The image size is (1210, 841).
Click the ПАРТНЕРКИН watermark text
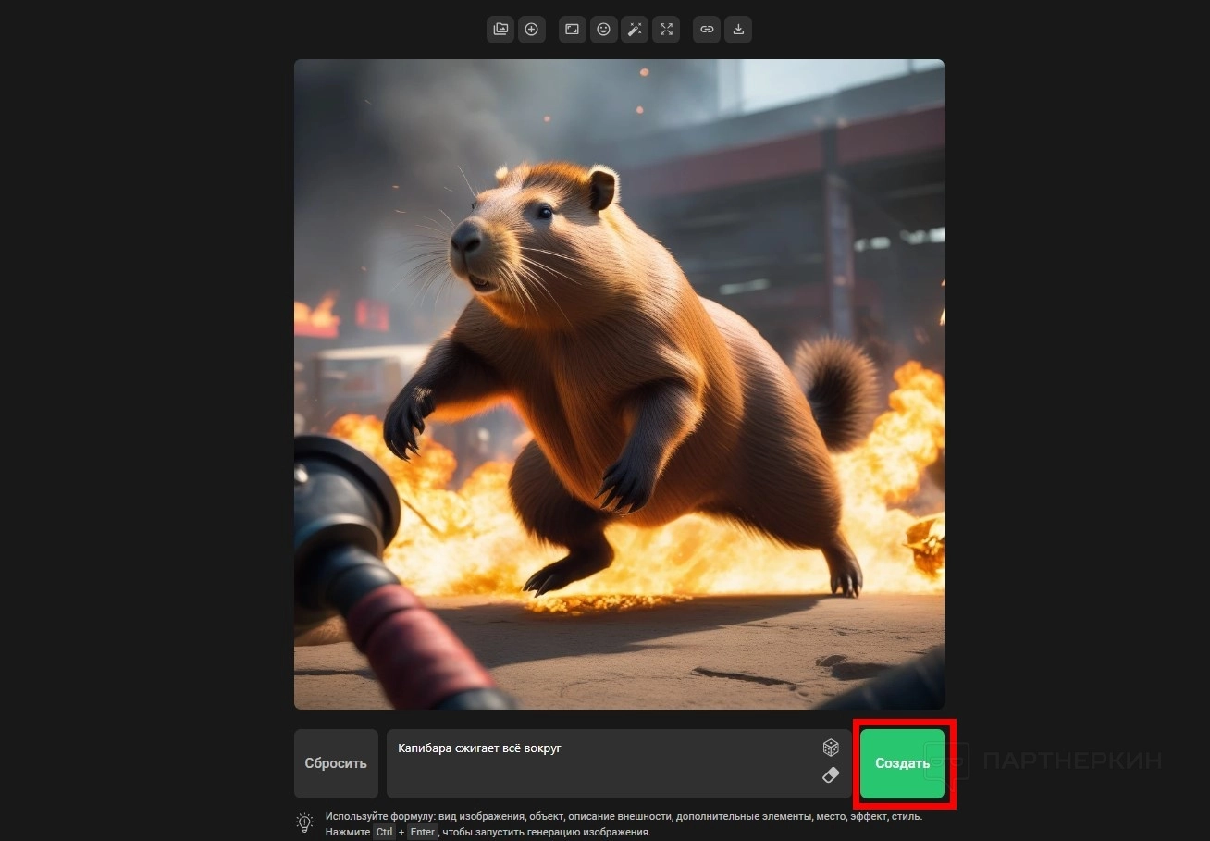(1071, 761)
